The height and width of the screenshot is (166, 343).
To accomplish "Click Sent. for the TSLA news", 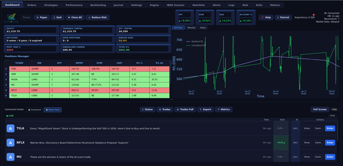I will [318, 128].
